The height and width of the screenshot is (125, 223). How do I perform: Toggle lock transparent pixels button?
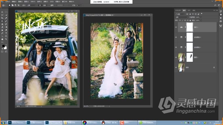180,20
